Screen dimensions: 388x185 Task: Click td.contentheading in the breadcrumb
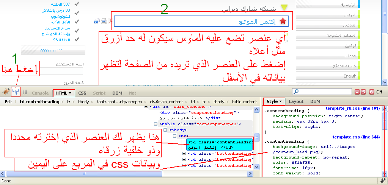(x=39, y=102)
